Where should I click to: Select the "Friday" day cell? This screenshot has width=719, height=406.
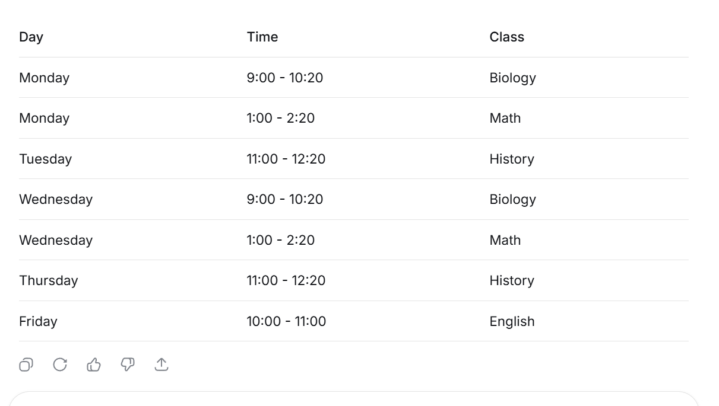(x=38, y=321)
